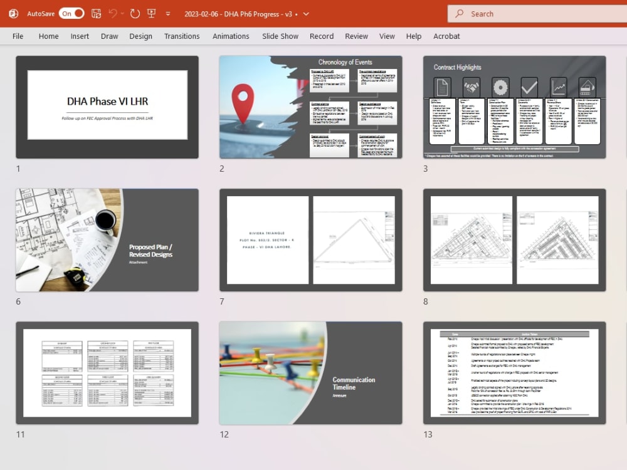Switch to the Record tab
The width and height of the screenshot is (627, 470).
click(x=322, y=36)
